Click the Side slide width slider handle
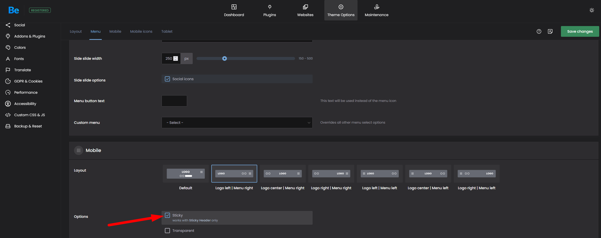Screen dimensions: 601x238 tap(225, 58)
